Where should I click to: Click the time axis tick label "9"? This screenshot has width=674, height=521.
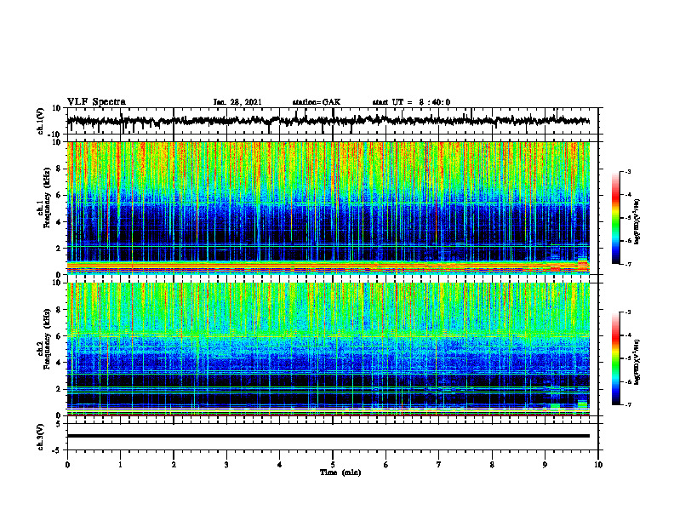545,465
